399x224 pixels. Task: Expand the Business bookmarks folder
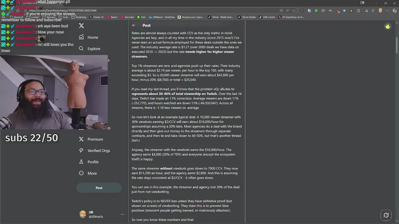point(49,17)
